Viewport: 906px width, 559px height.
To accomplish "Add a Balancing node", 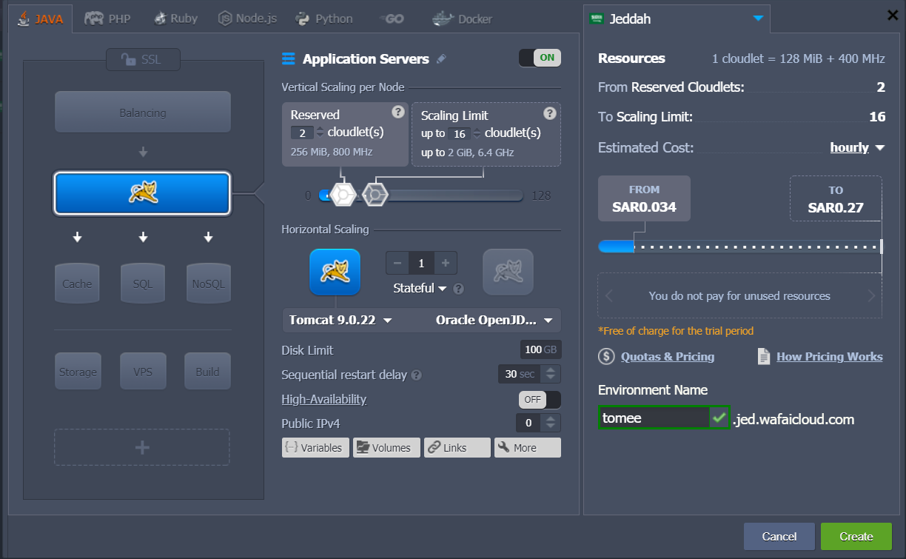I will [x=143, y=113].
